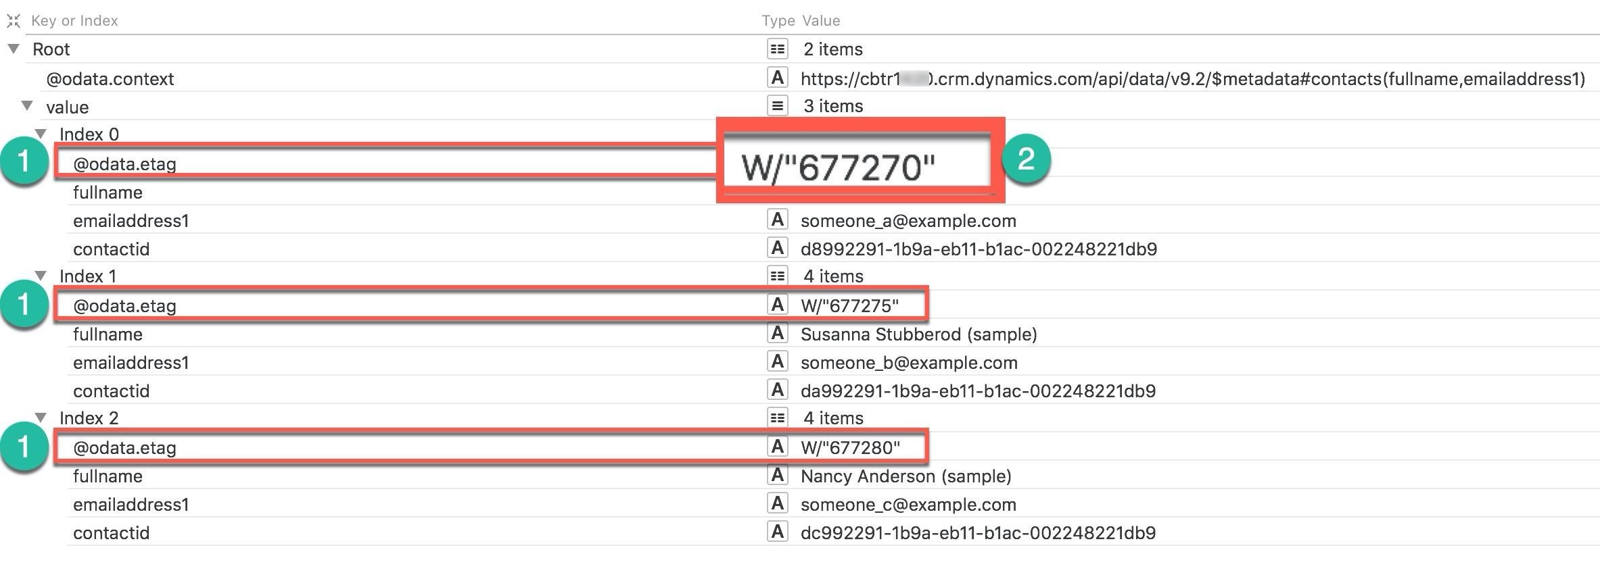The height and width of the screenshot is (577, 1600).
Task: Click the Value column header
Action: [x=822, y=21]
